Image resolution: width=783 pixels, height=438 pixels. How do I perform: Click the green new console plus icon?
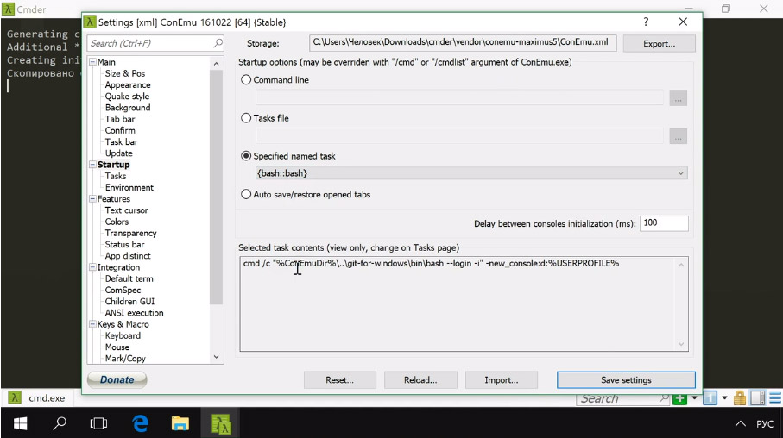point(680,398)
